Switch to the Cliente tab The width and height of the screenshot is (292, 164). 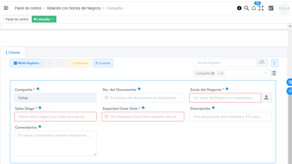coord(14,52)
